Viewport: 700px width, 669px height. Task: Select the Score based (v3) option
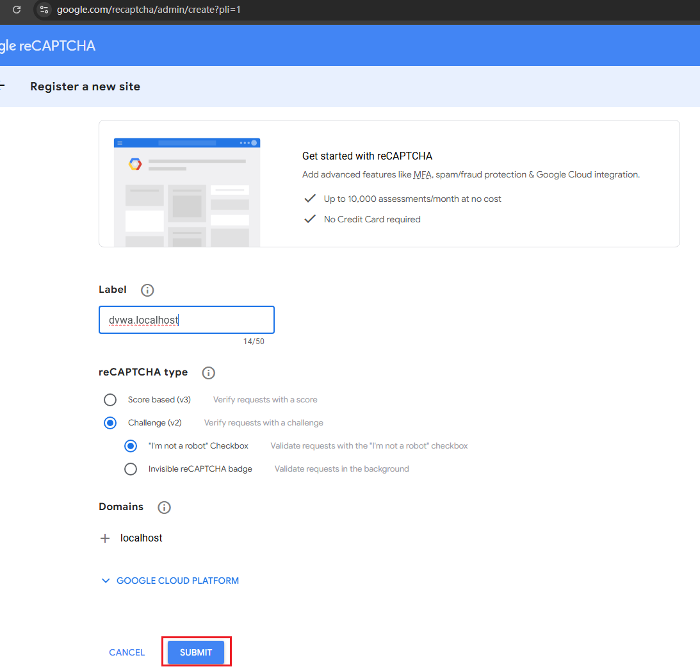pyautogui.click(x=110, y=399)
